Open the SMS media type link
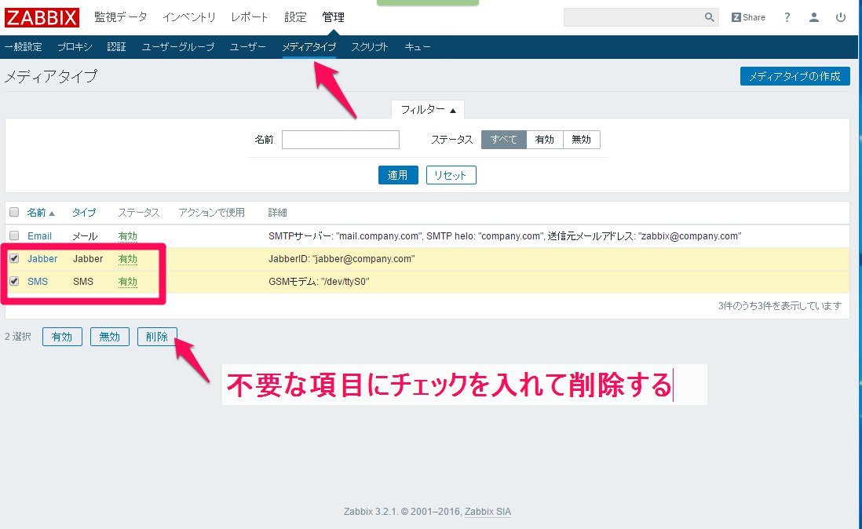This screenshot has width=862, height=529. point(38,281)
